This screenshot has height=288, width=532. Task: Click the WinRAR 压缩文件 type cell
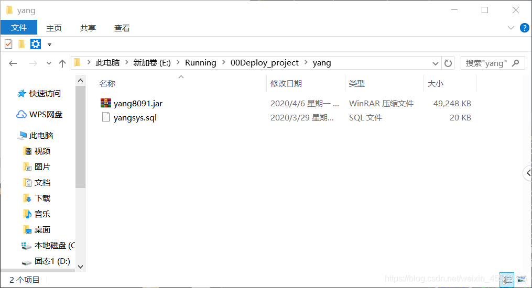(382, 103)
